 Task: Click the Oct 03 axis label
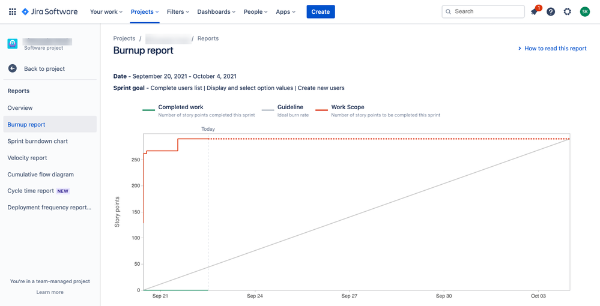click(x=538, y=296)
